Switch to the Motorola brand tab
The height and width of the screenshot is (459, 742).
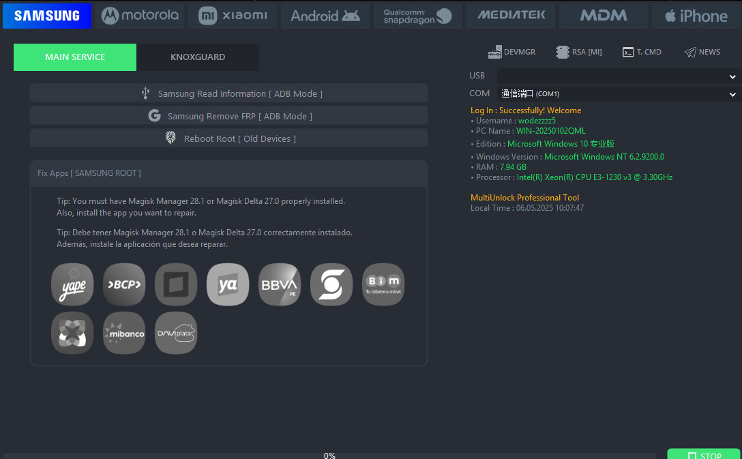(x=140, y=16)
